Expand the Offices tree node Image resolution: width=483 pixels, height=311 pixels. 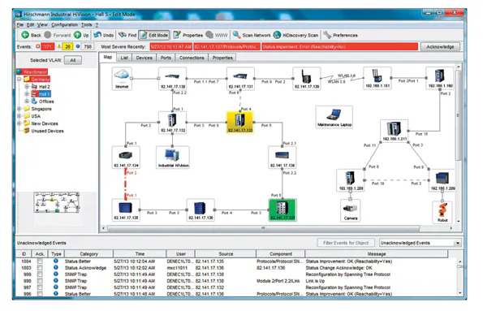click(x=27, y=102)
